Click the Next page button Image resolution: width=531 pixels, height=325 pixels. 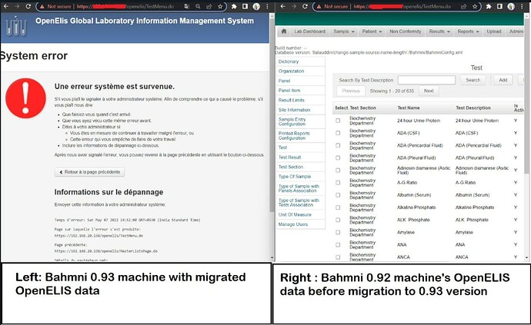click(x=429, y=91)
